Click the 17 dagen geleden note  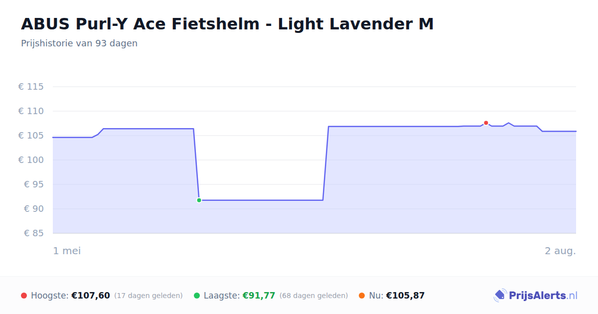149,296
